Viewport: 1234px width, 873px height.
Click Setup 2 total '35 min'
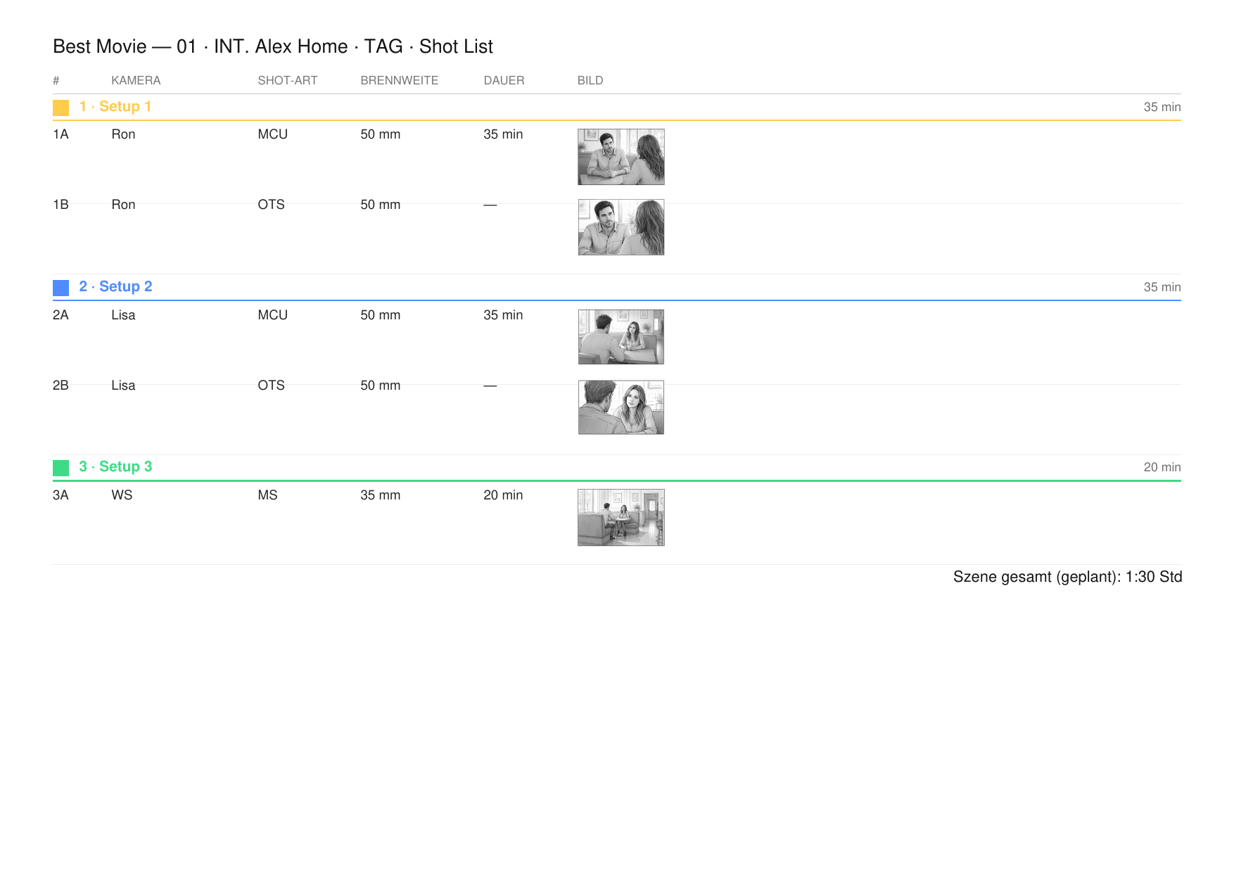[1162, 287]
